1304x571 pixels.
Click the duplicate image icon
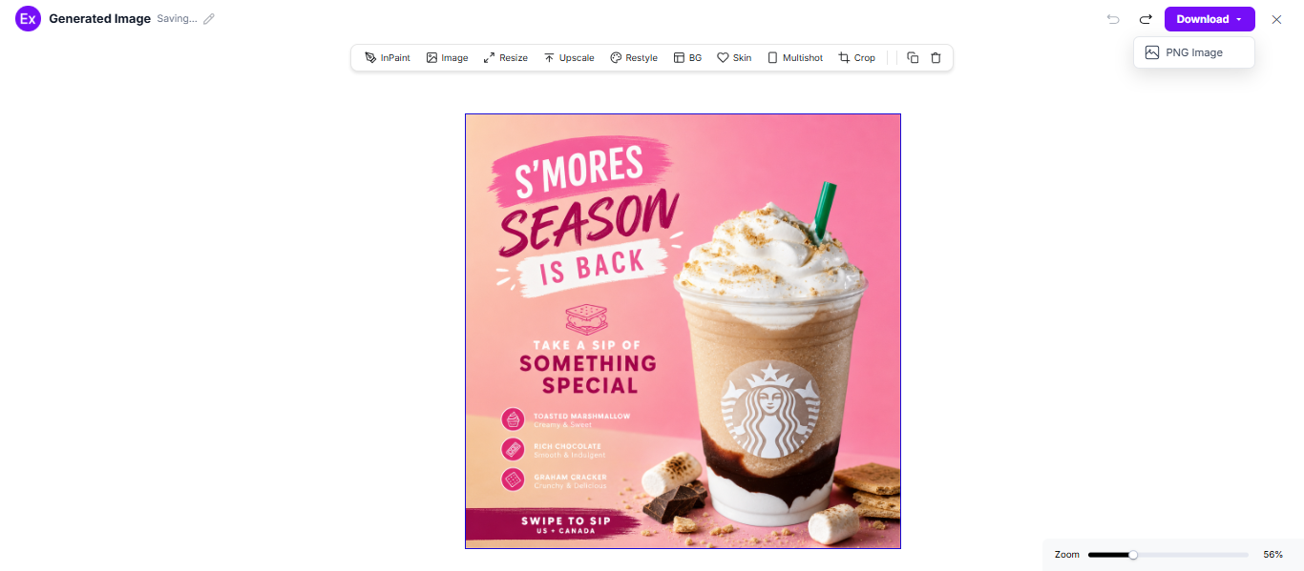[913, 58]
